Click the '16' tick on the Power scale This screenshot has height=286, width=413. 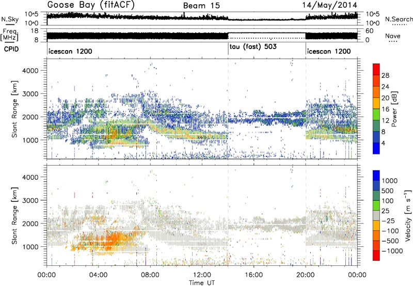(385, 109)
